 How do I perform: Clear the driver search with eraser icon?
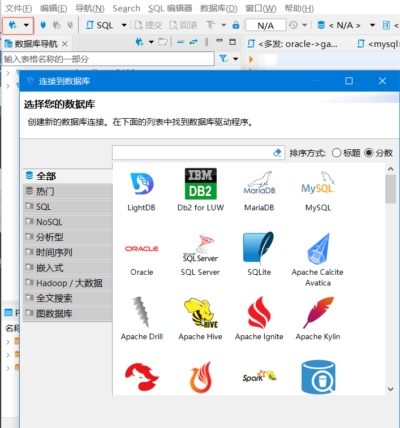click(277, 153)
